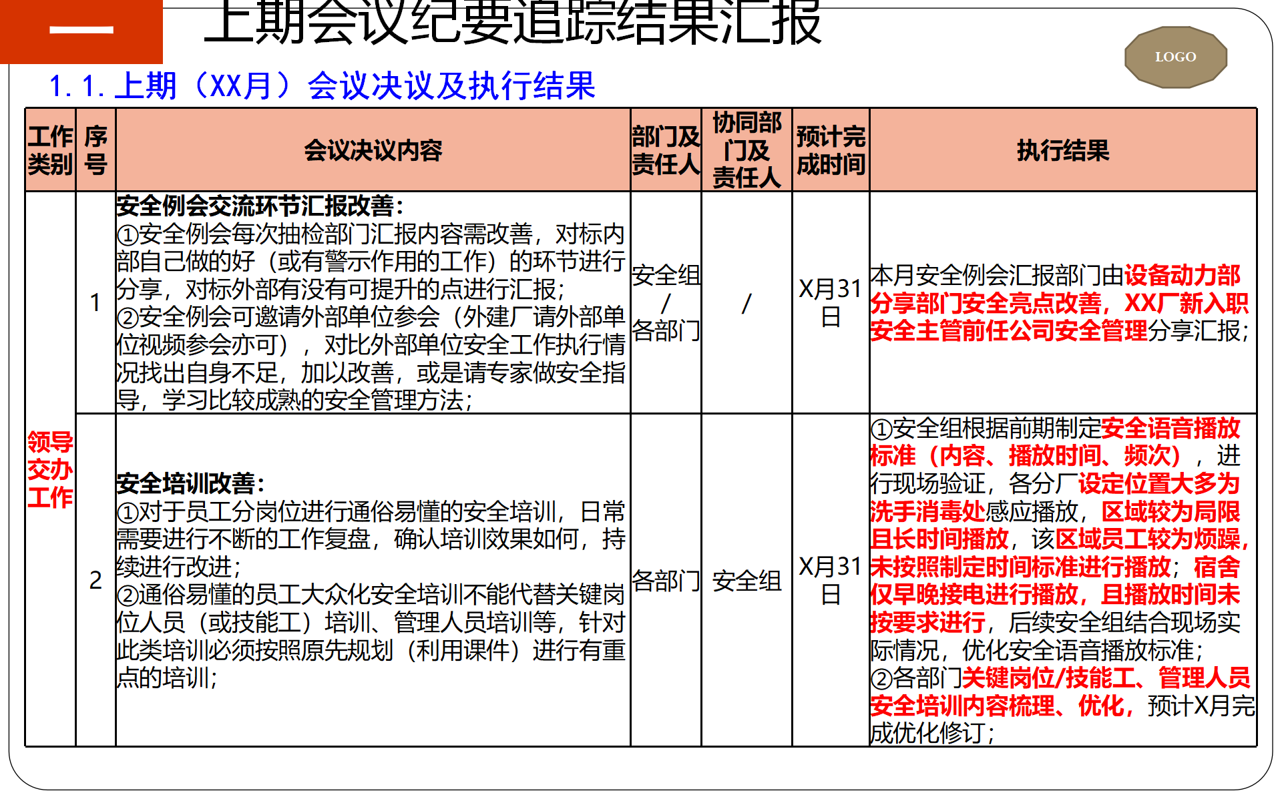Select heading '安全培训改善:'

191,483
